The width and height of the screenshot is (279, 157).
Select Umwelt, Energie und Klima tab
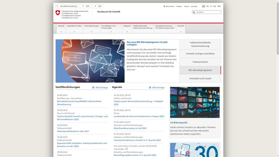(200, 53)
